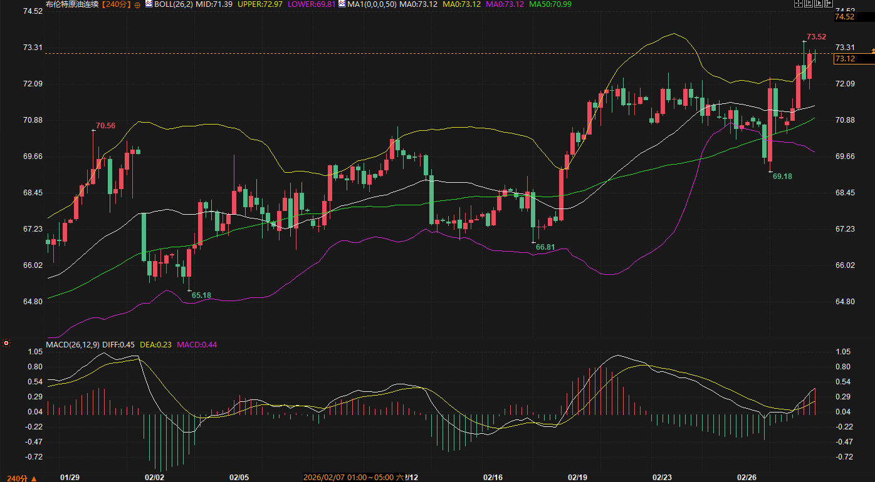875x482 pixels.
Task: Click the crosshair cursor tool icon
Action: pyautogui.click(x=798, y=4)
